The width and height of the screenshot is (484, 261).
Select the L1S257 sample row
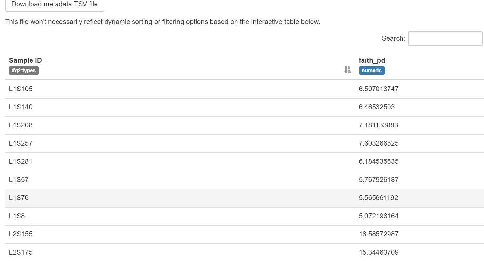(244, 144)
